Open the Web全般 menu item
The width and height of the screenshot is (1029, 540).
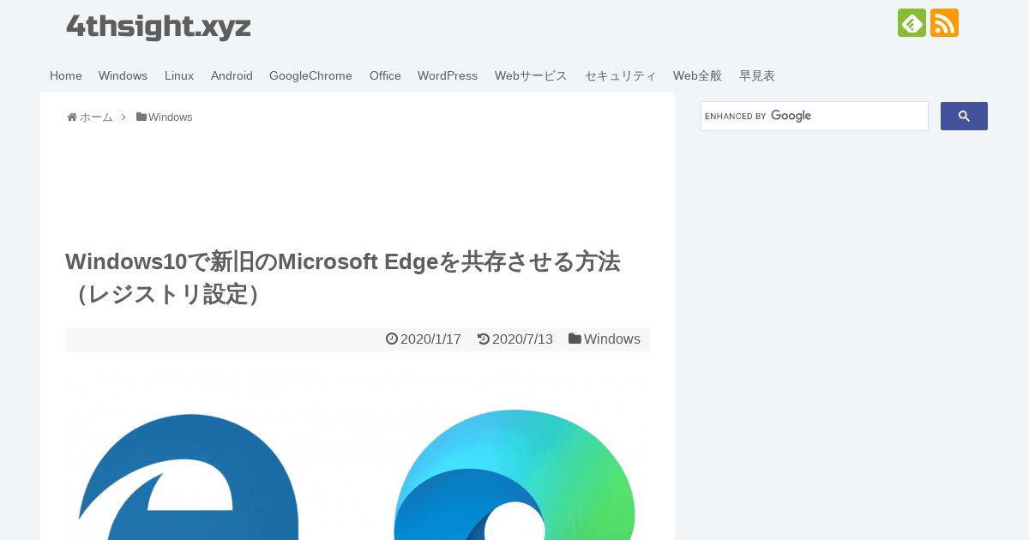(x=697, y=75)
